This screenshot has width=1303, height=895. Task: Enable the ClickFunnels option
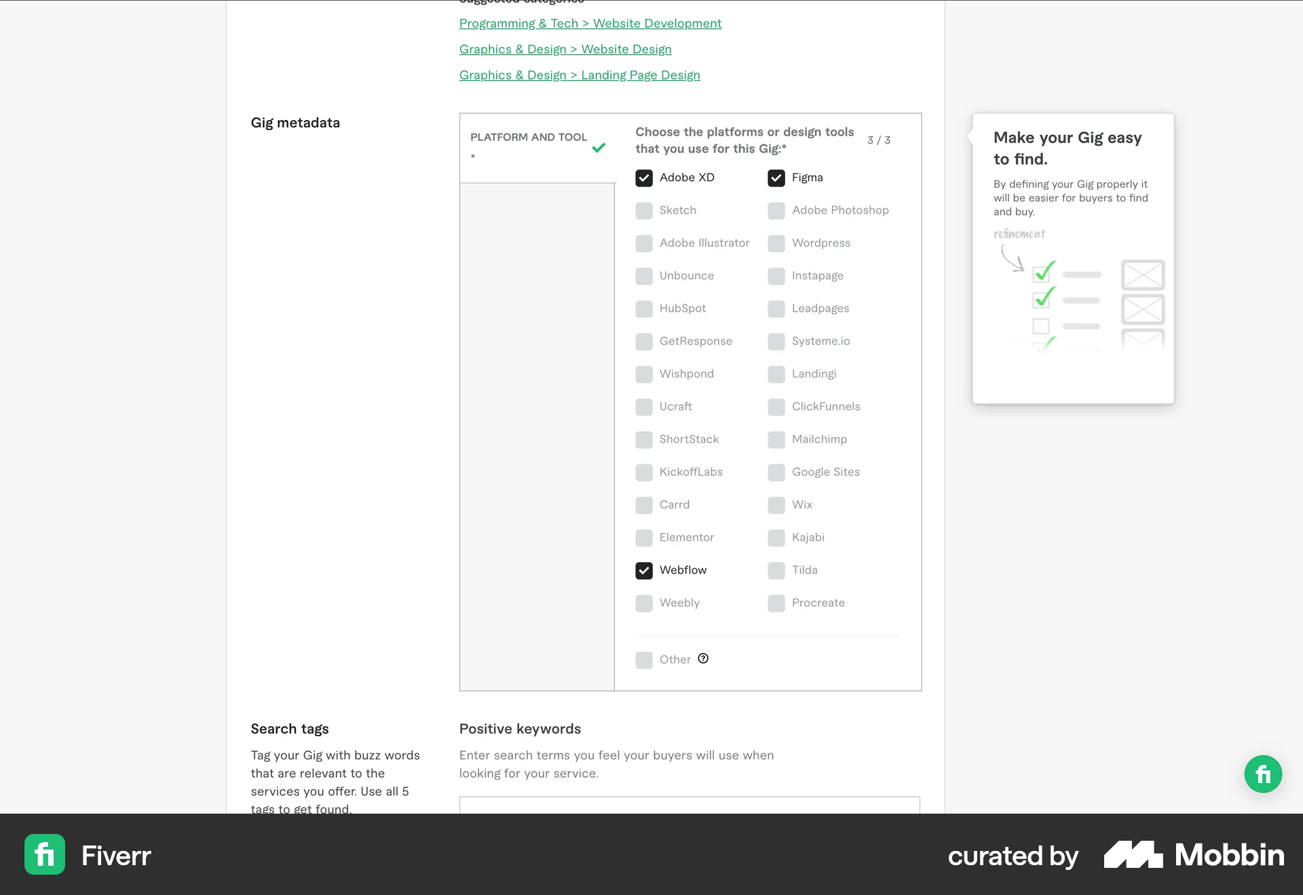coord(776,407)
